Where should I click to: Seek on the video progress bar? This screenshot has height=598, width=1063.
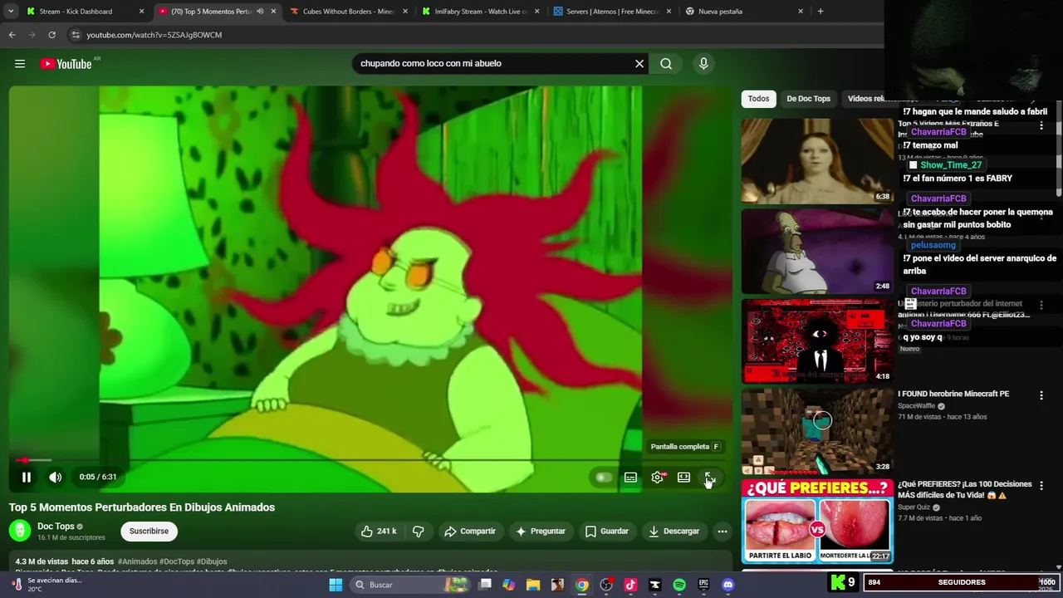coord(370,459)
